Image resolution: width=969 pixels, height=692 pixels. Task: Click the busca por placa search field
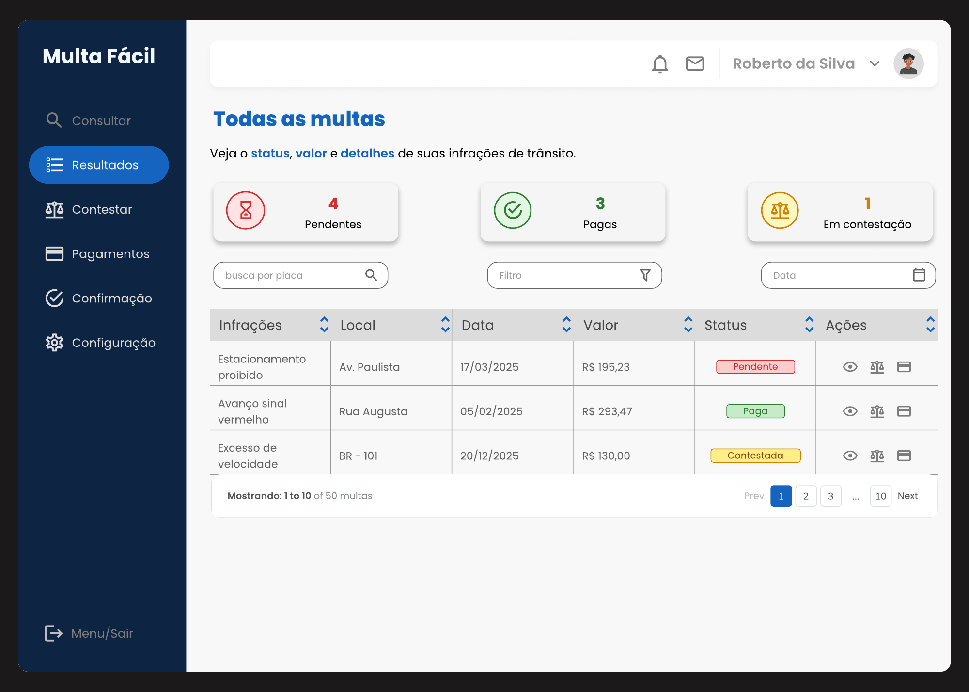(300, 275)
